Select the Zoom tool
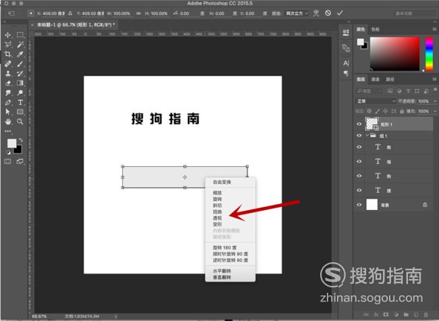 pyautogui.click(x=20, y=122)
